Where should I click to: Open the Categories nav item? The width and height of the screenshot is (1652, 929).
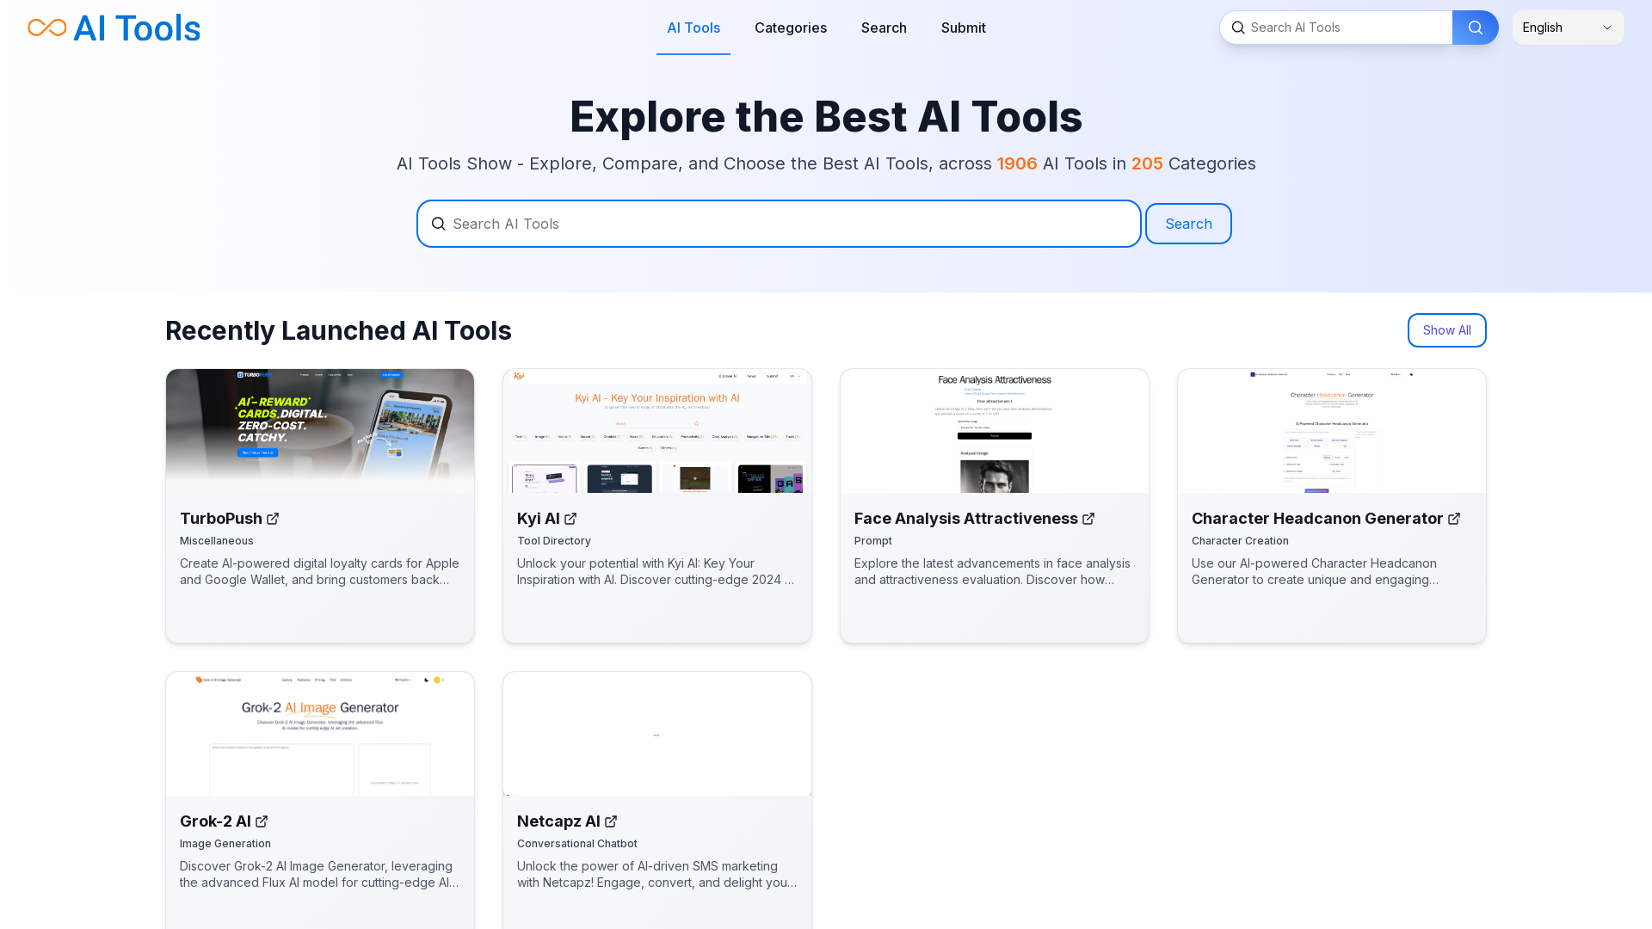coord(791,28)
